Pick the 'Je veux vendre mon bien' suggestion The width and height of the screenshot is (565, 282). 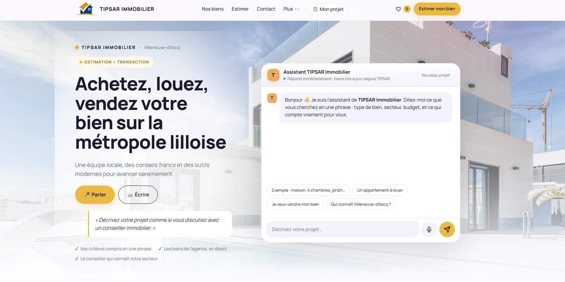(296, 204)
